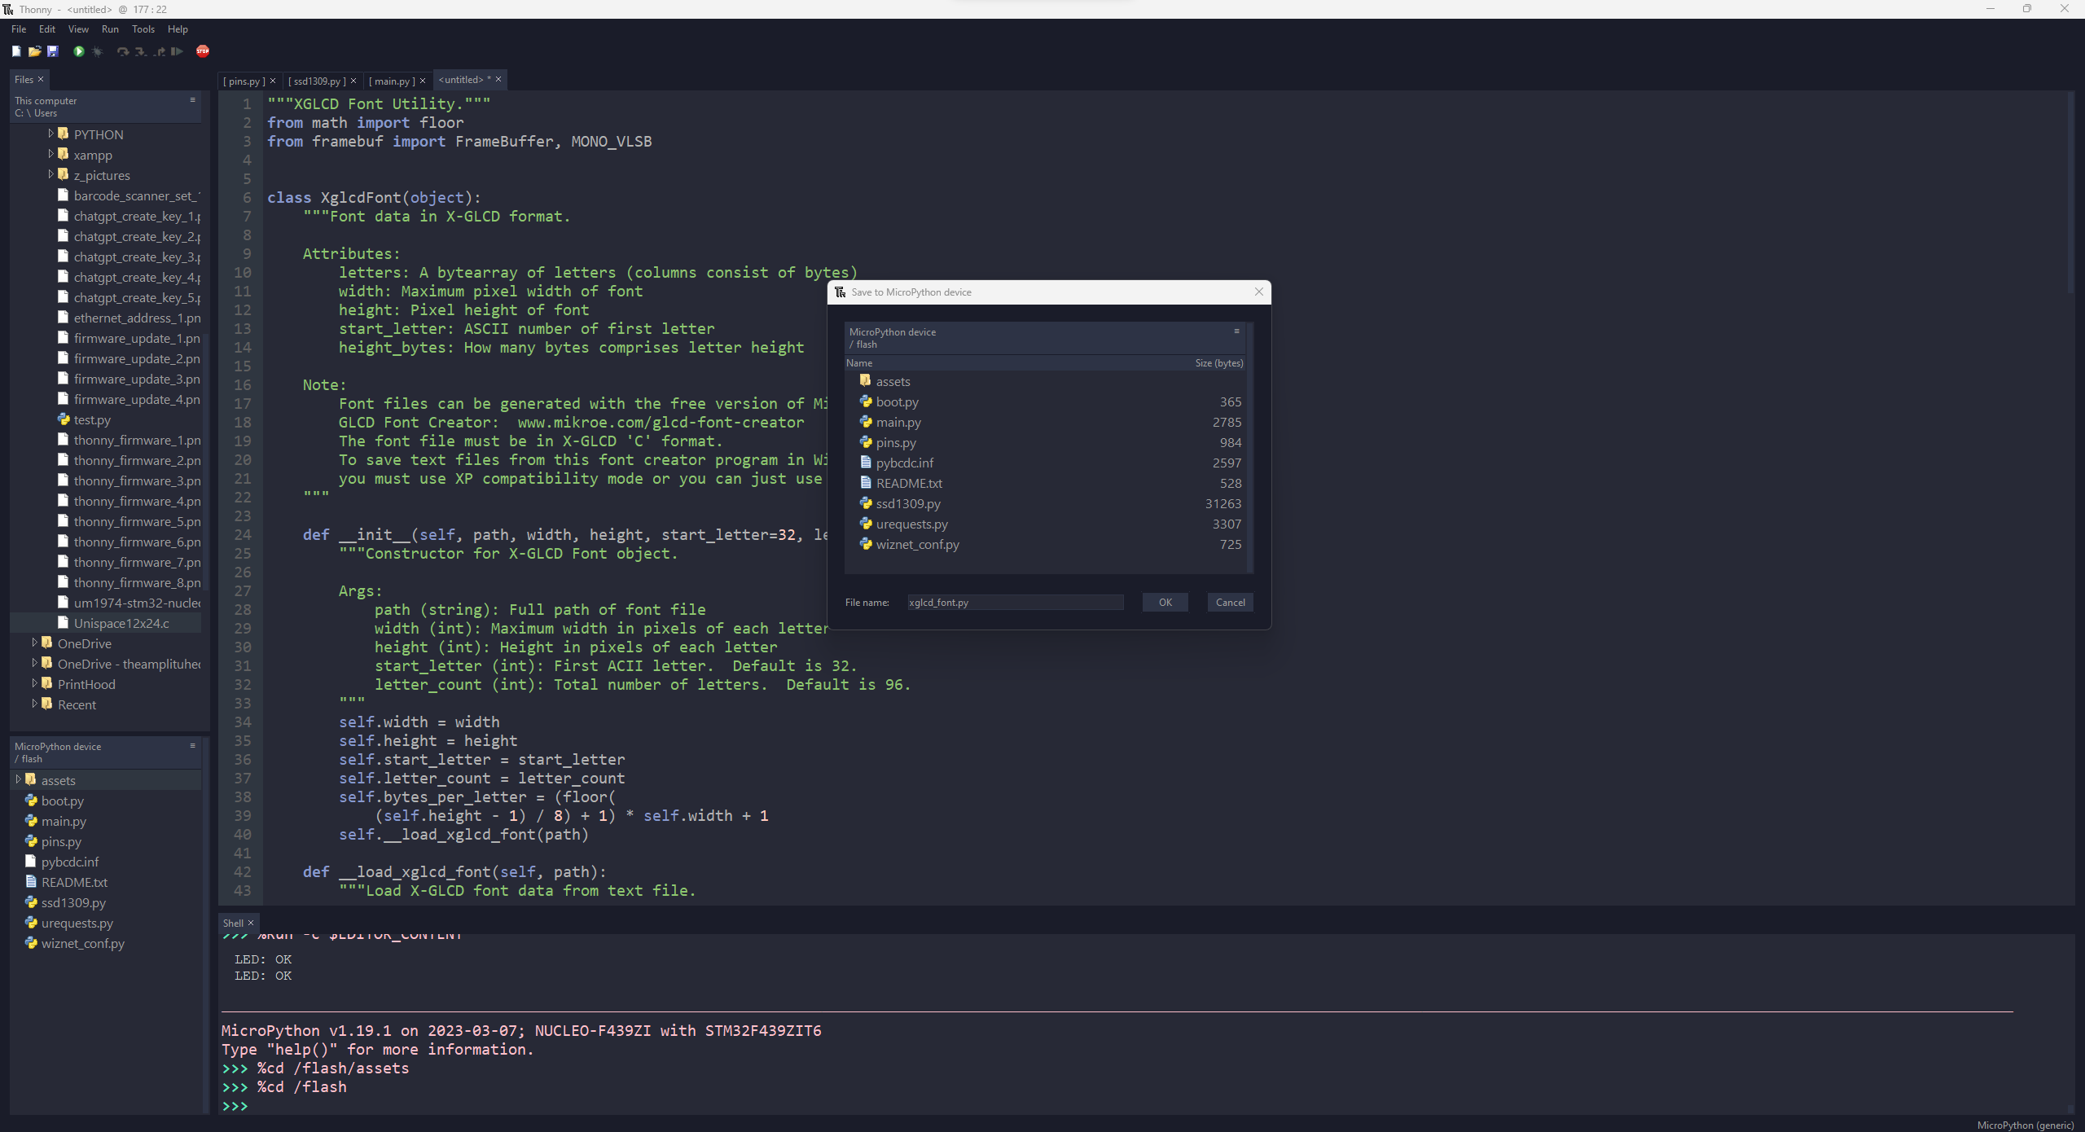Click the Save floppy disk icon
2085x1132 pixels.
click(x=53, y=51)
